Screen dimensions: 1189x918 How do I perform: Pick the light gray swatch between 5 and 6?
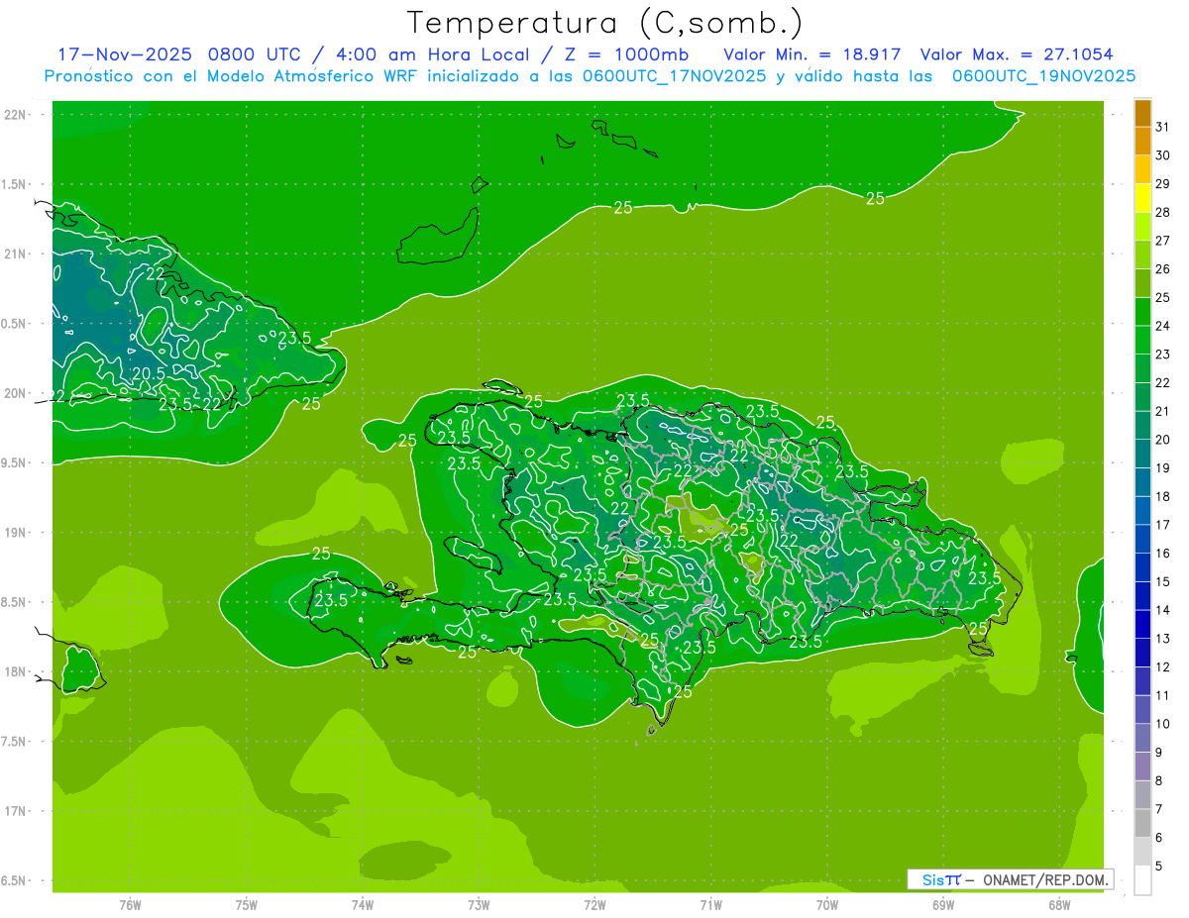point(1142,852)
